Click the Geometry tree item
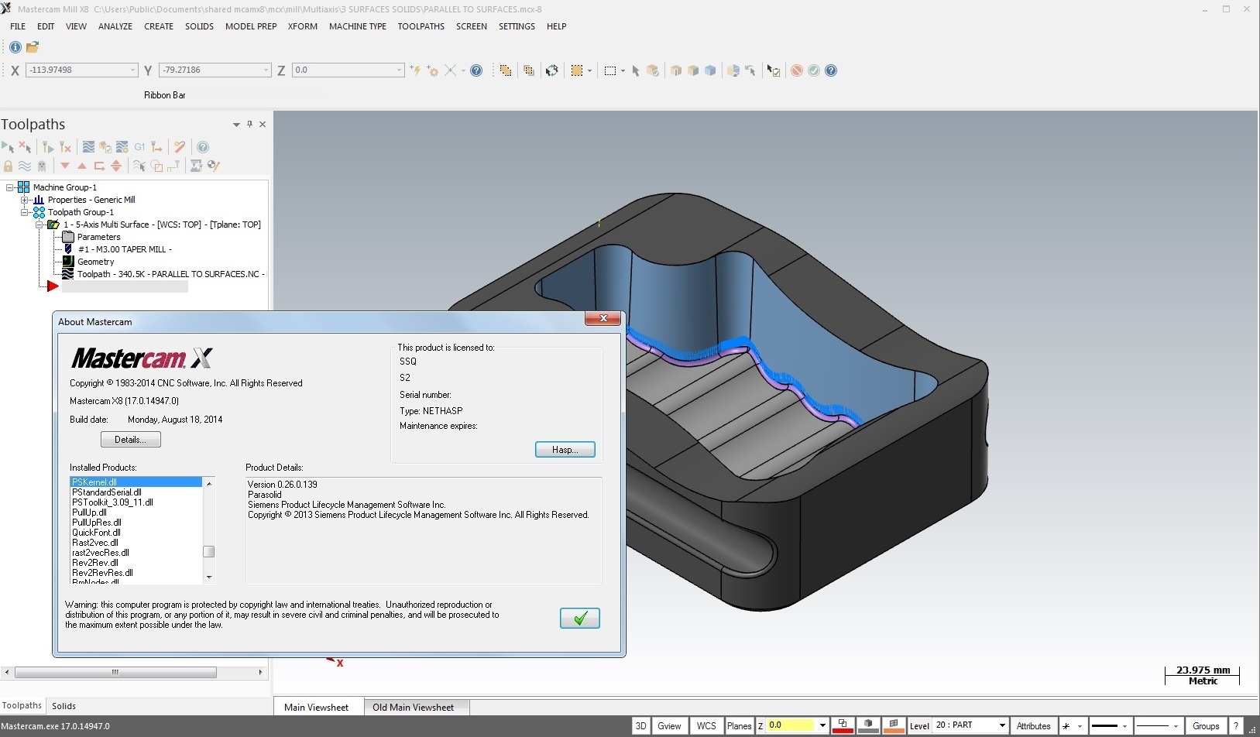 pos(88,262)
